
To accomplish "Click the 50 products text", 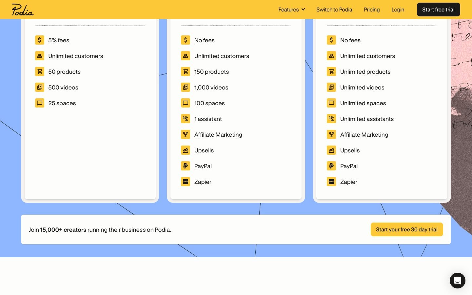I will click(x=64, y=72).
